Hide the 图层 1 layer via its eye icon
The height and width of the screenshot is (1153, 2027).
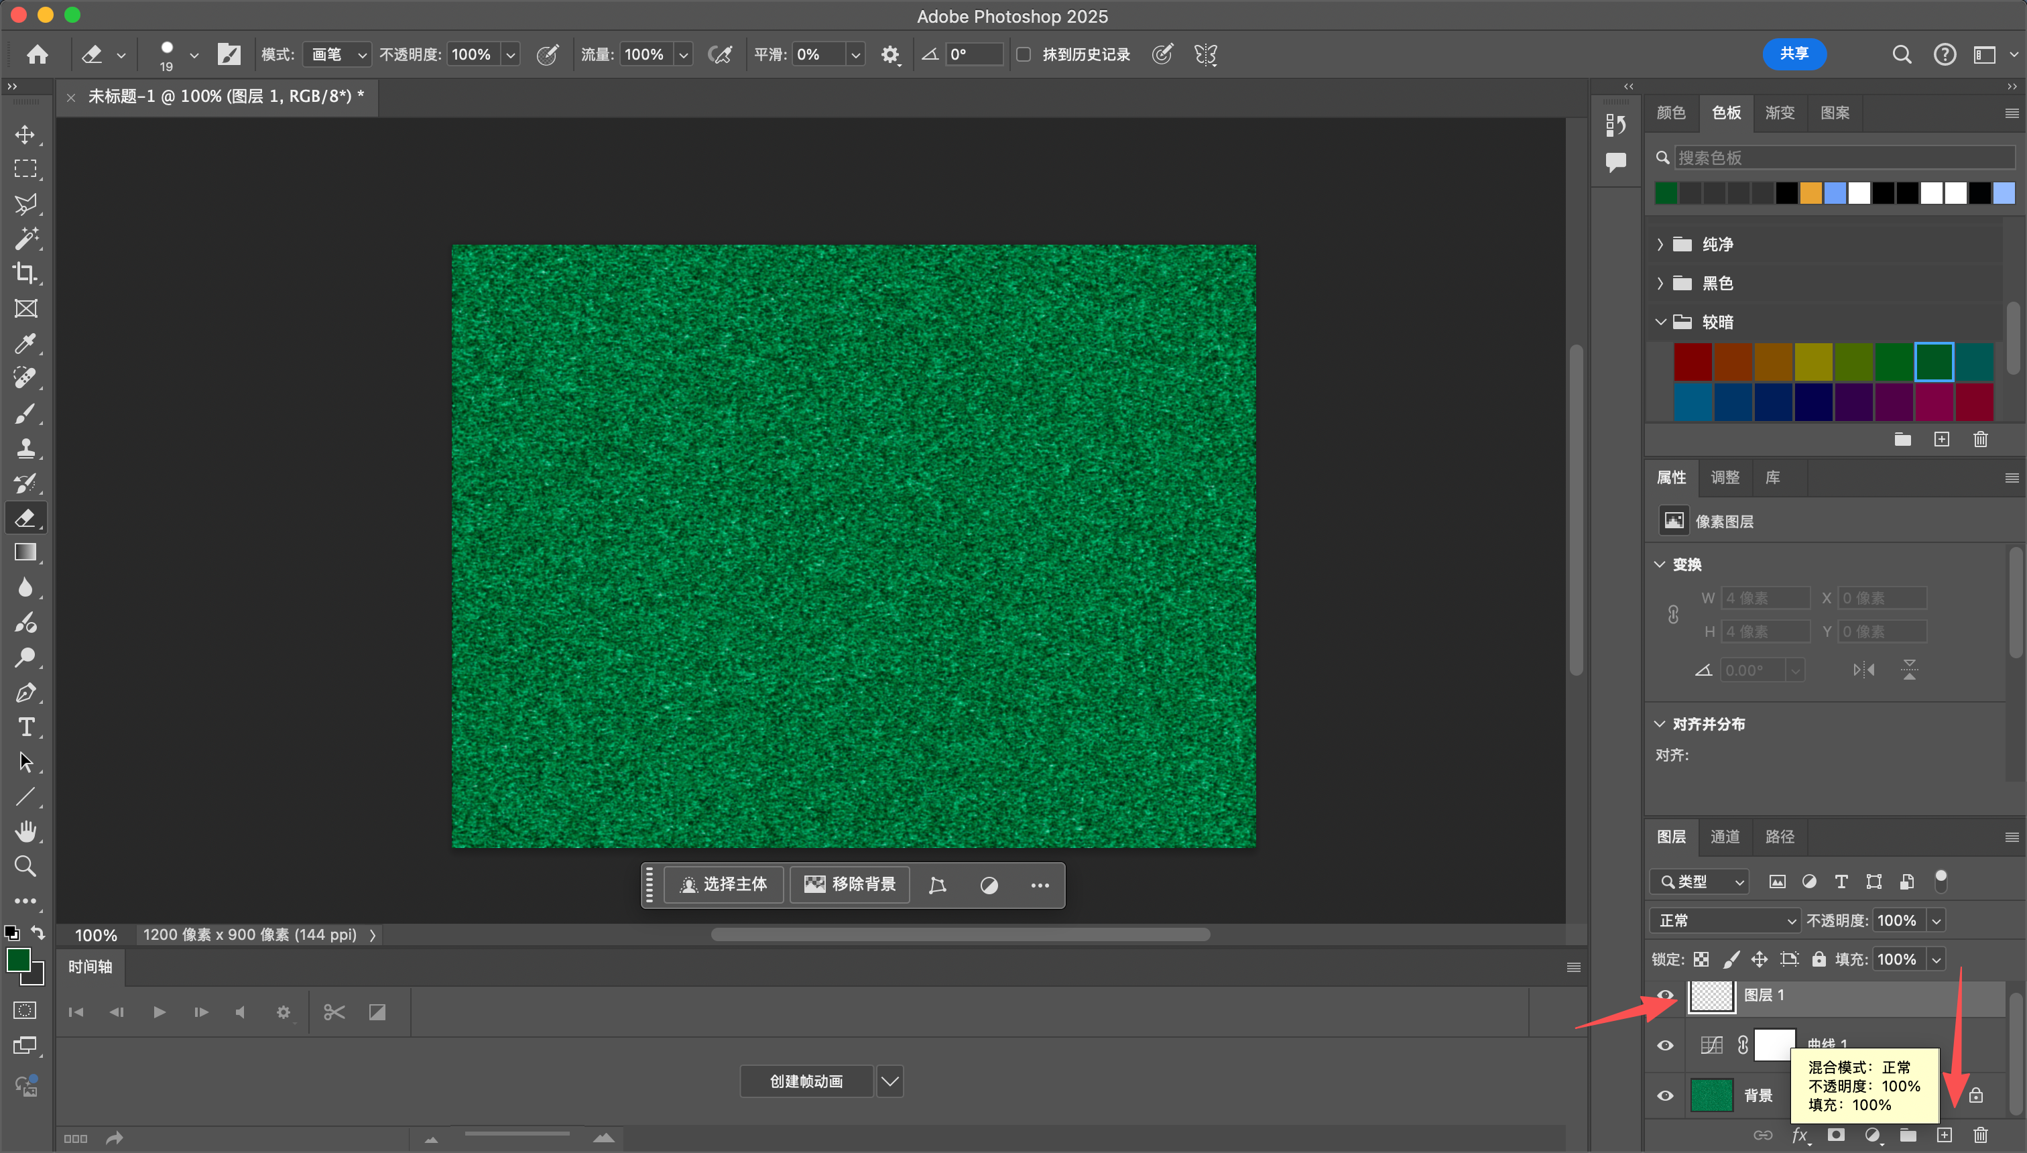pos(1665,995)
